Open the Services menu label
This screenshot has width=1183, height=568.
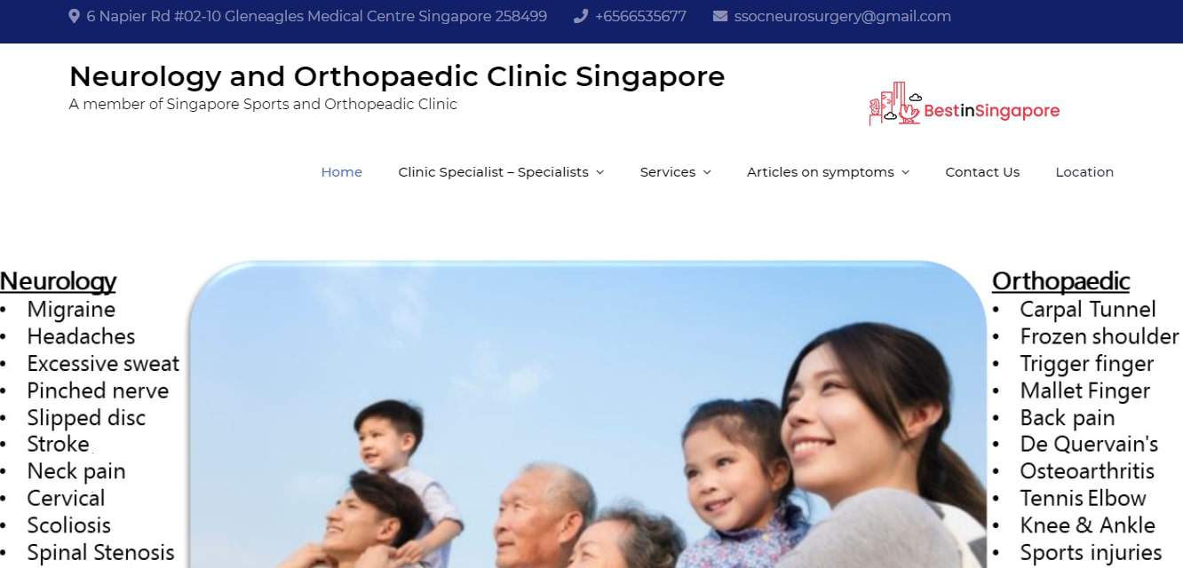668,172
